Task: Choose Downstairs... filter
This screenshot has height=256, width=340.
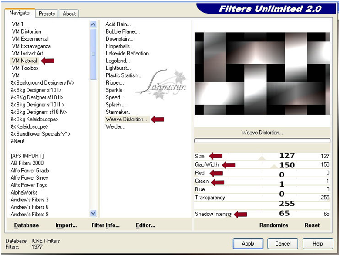Action: (x=119, y=39)
